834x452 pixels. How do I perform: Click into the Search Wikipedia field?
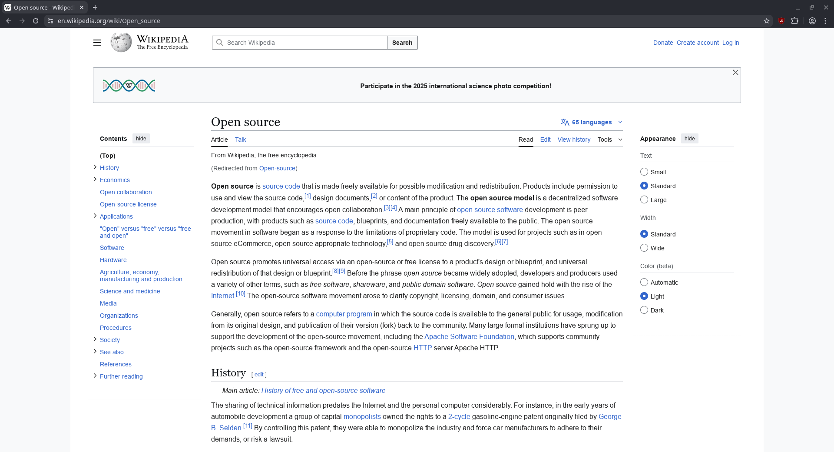click(304, 43)
